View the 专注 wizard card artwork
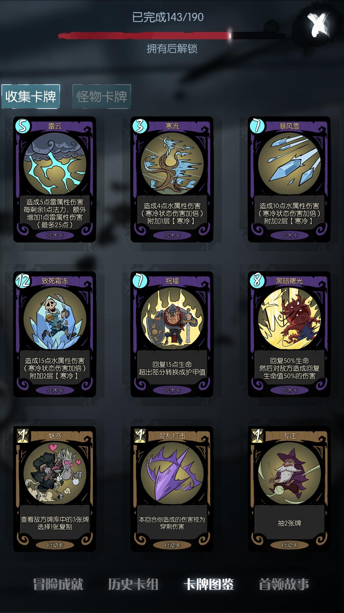 [x=289, y=473]
